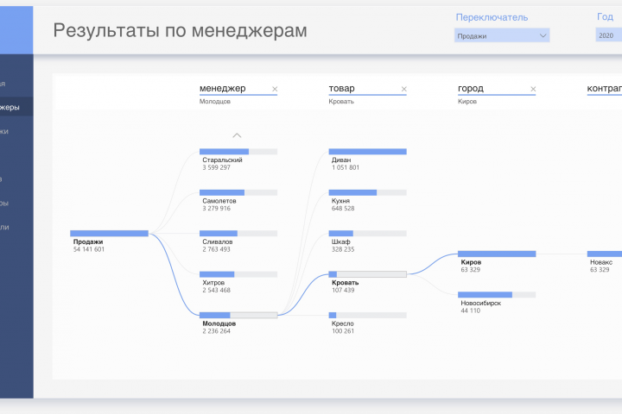This screenshot has width=622, height=414.
Task: Select the Киров city bar
Action: (497, 254)
